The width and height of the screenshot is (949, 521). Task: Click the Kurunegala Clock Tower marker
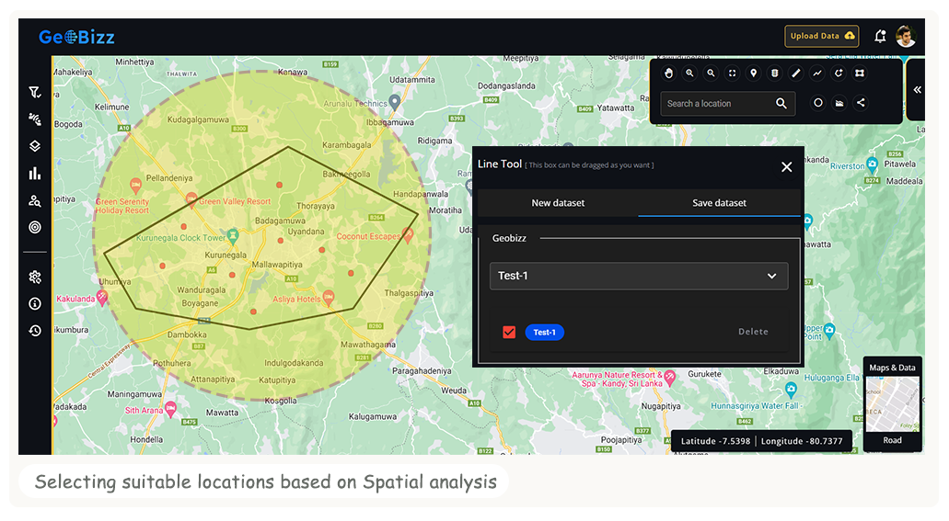point(232,234)
